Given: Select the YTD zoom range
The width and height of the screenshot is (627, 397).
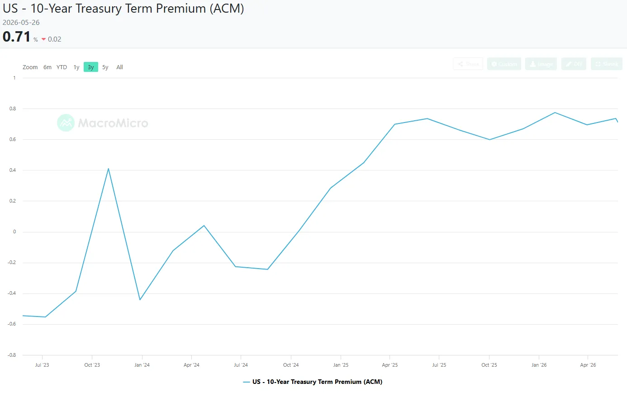Looking at the screenshot, I should pyautogui.click(x=62, y=67).
